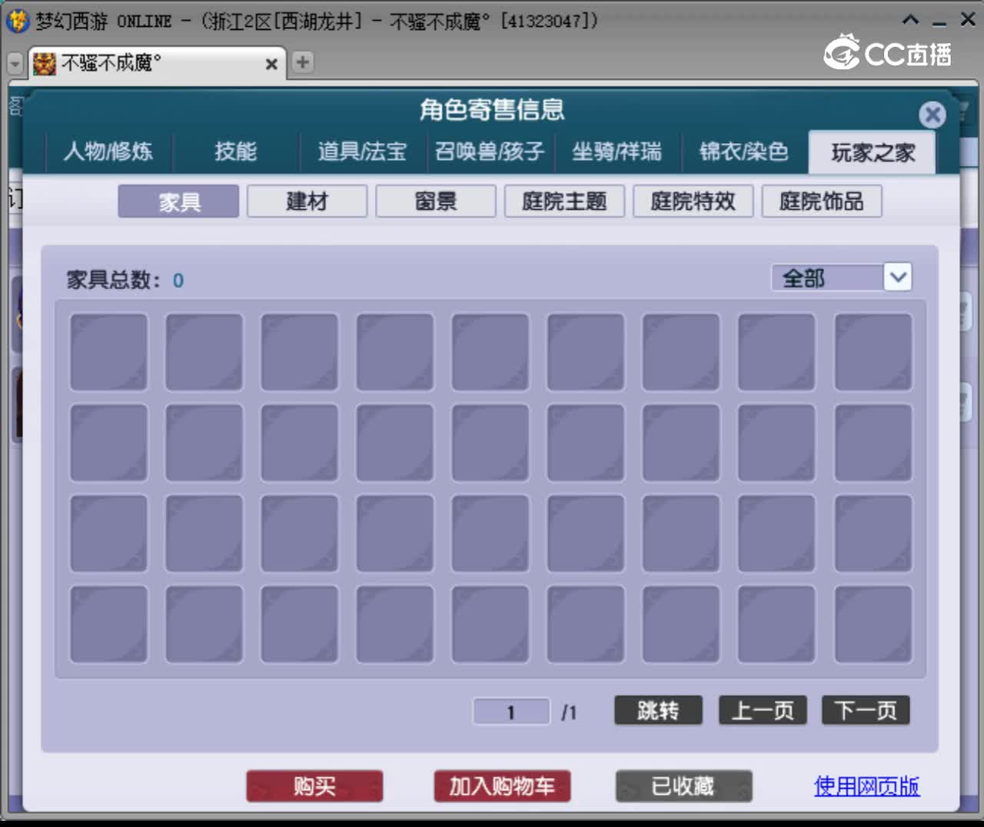Show the 建材 sub-category
This screenshot has height=827, width=984.
[x=307, y=201]
